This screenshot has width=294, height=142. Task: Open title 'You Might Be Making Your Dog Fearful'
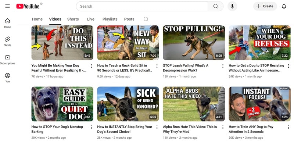58,68
